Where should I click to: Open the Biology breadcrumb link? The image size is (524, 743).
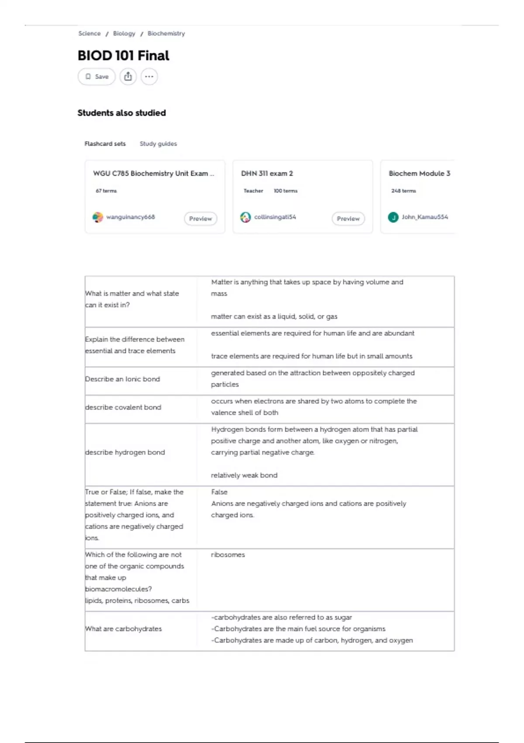click(124, 33)
